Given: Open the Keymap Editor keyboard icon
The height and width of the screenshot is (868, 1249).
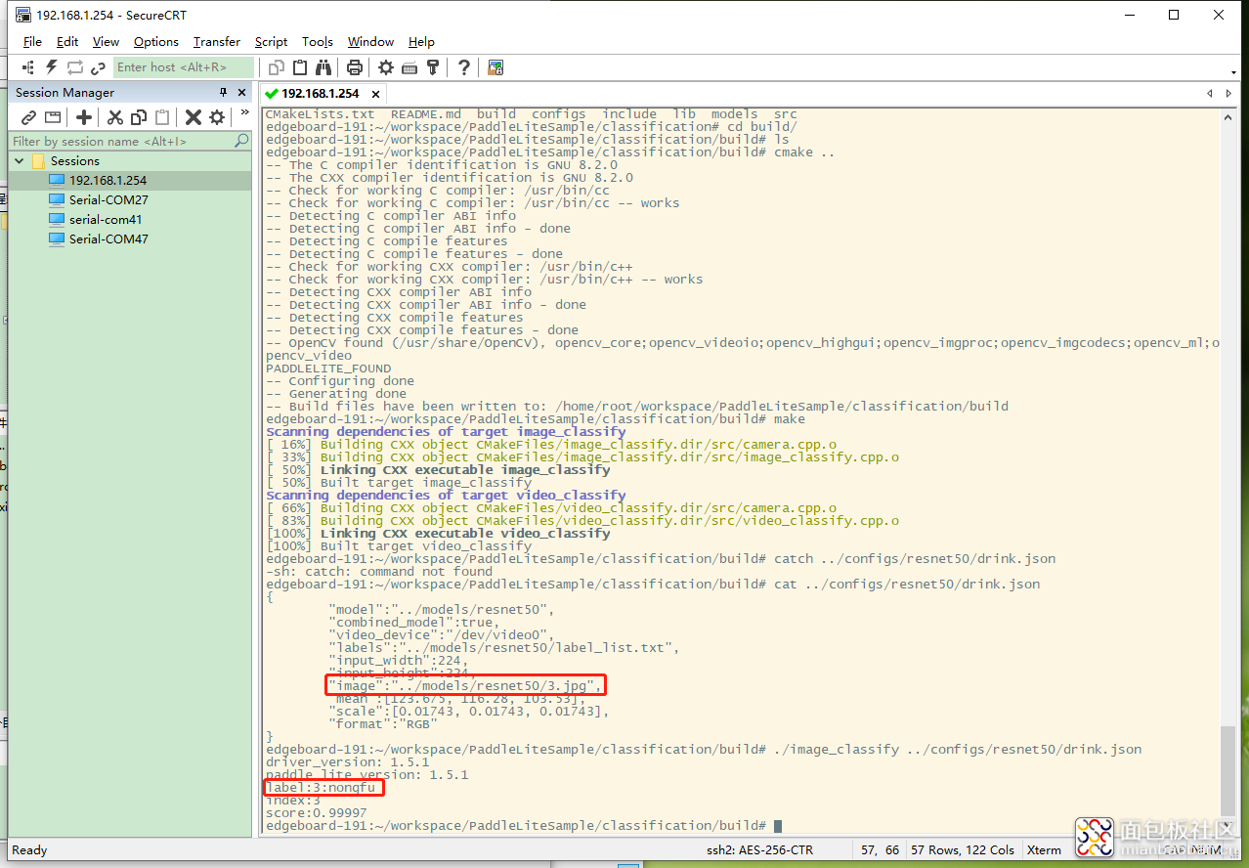Looking at the screenshot, I should click(409, 67).
